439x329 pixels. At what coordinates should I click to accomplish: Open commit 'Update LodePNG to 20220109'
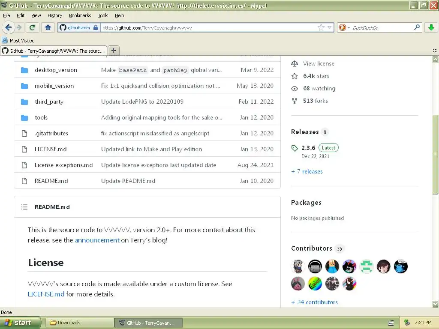142,102
